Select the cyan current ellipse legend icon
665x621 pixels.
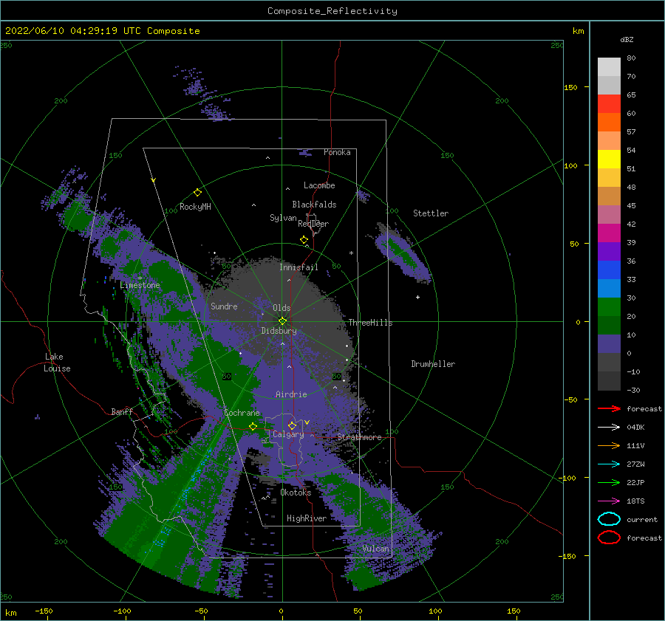[x=609, y=519]
